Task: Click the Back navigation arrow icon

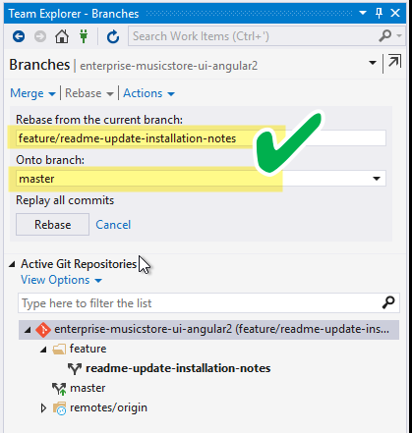Action: 19,36
